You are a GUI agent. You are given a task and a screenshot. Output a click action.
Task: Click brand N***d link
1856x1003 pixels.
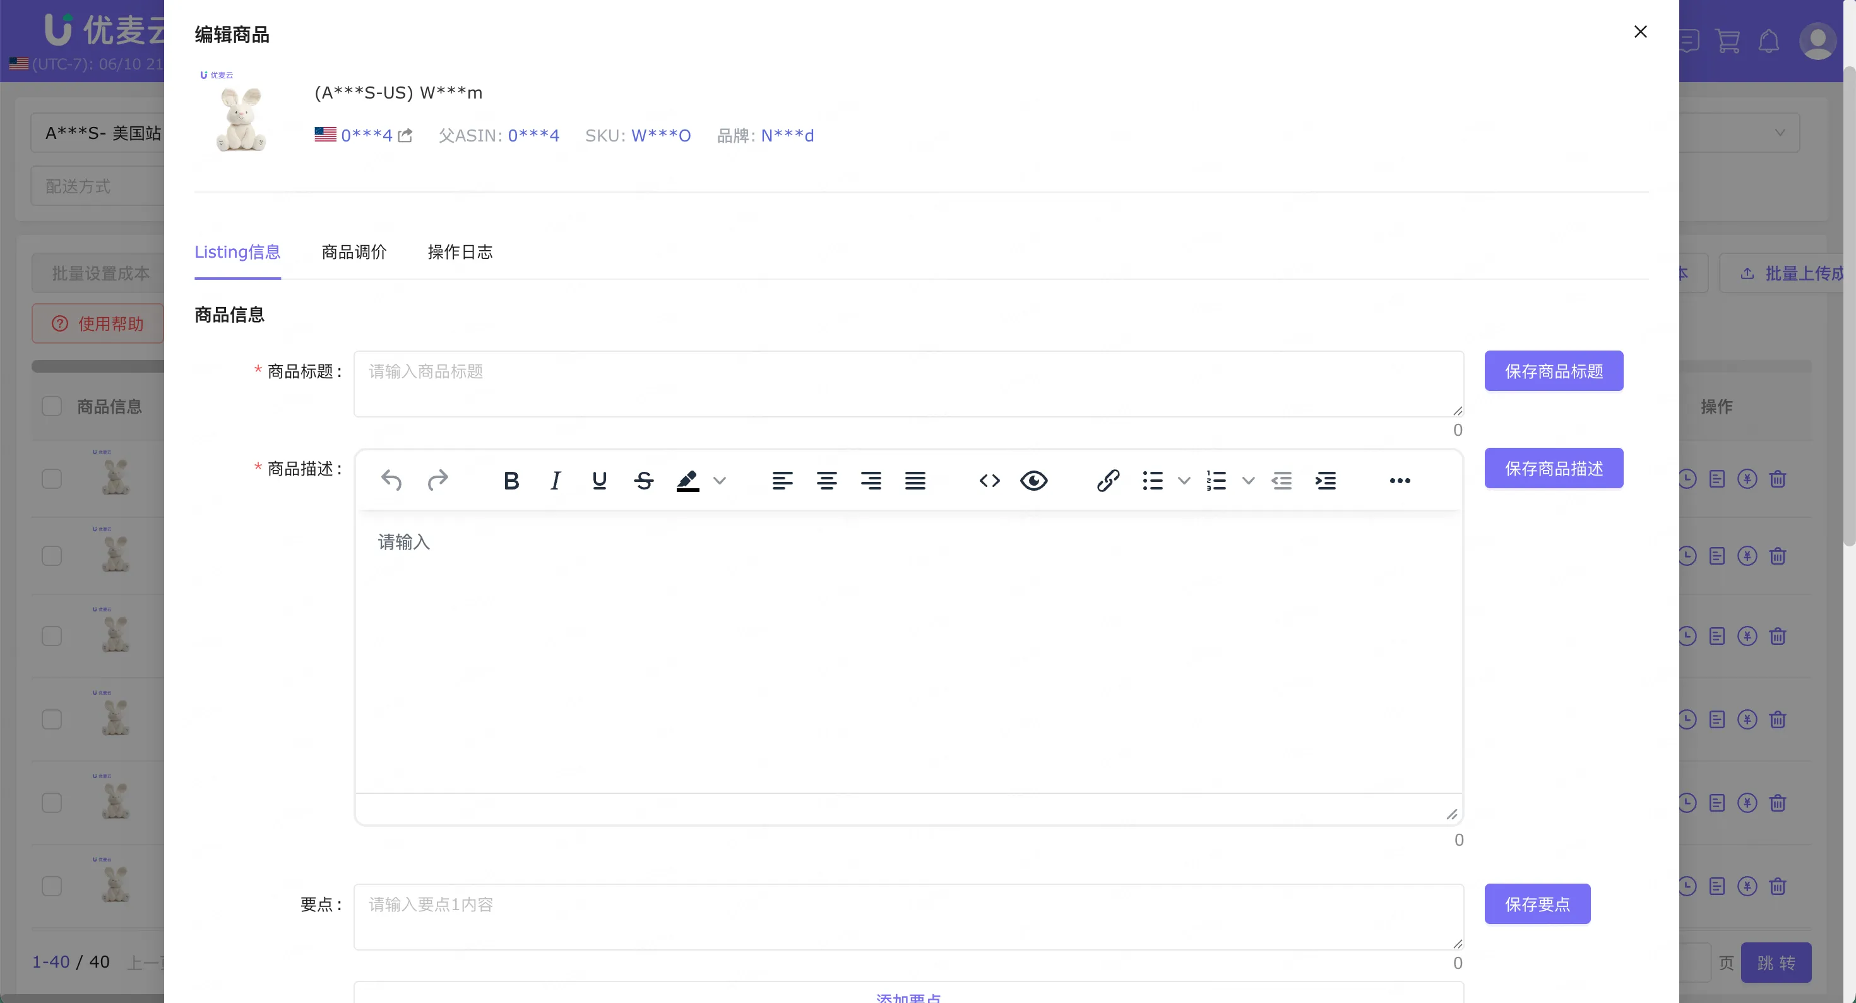tap(787, 136)
